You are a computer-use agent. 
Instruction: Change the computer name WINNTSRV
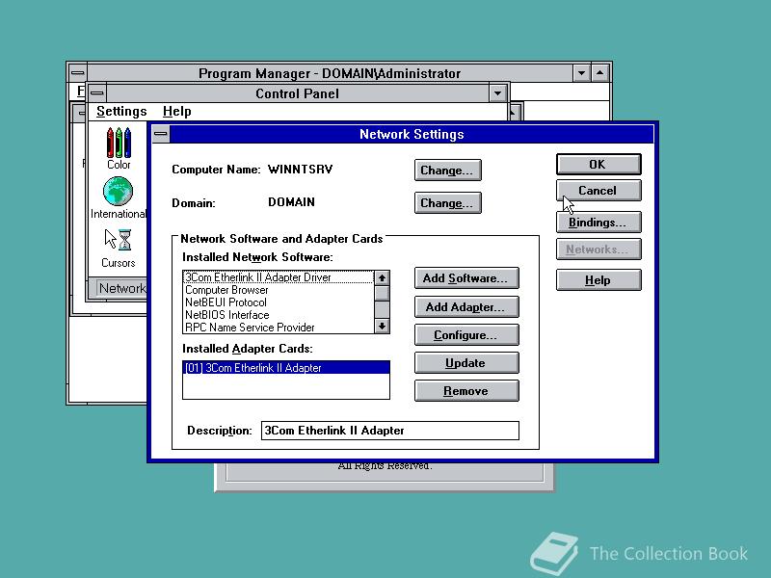tap(447, 170)
